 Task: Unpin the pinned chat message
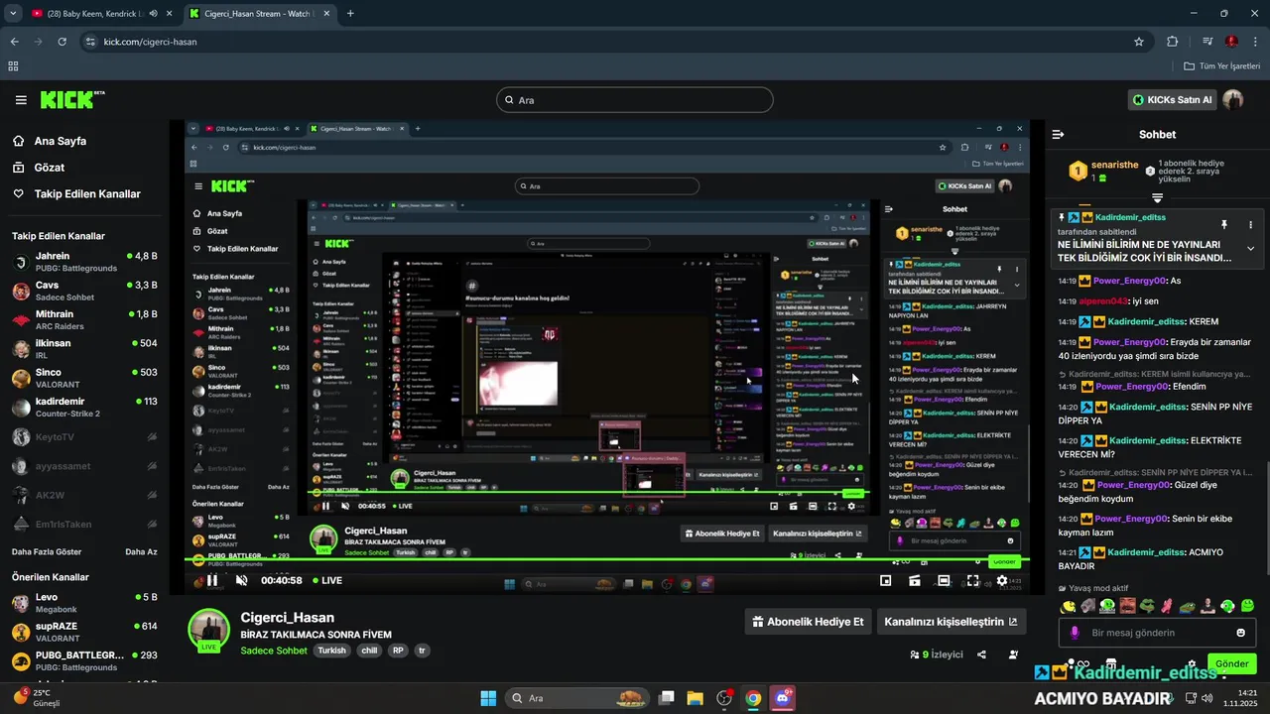point(1223,225)
